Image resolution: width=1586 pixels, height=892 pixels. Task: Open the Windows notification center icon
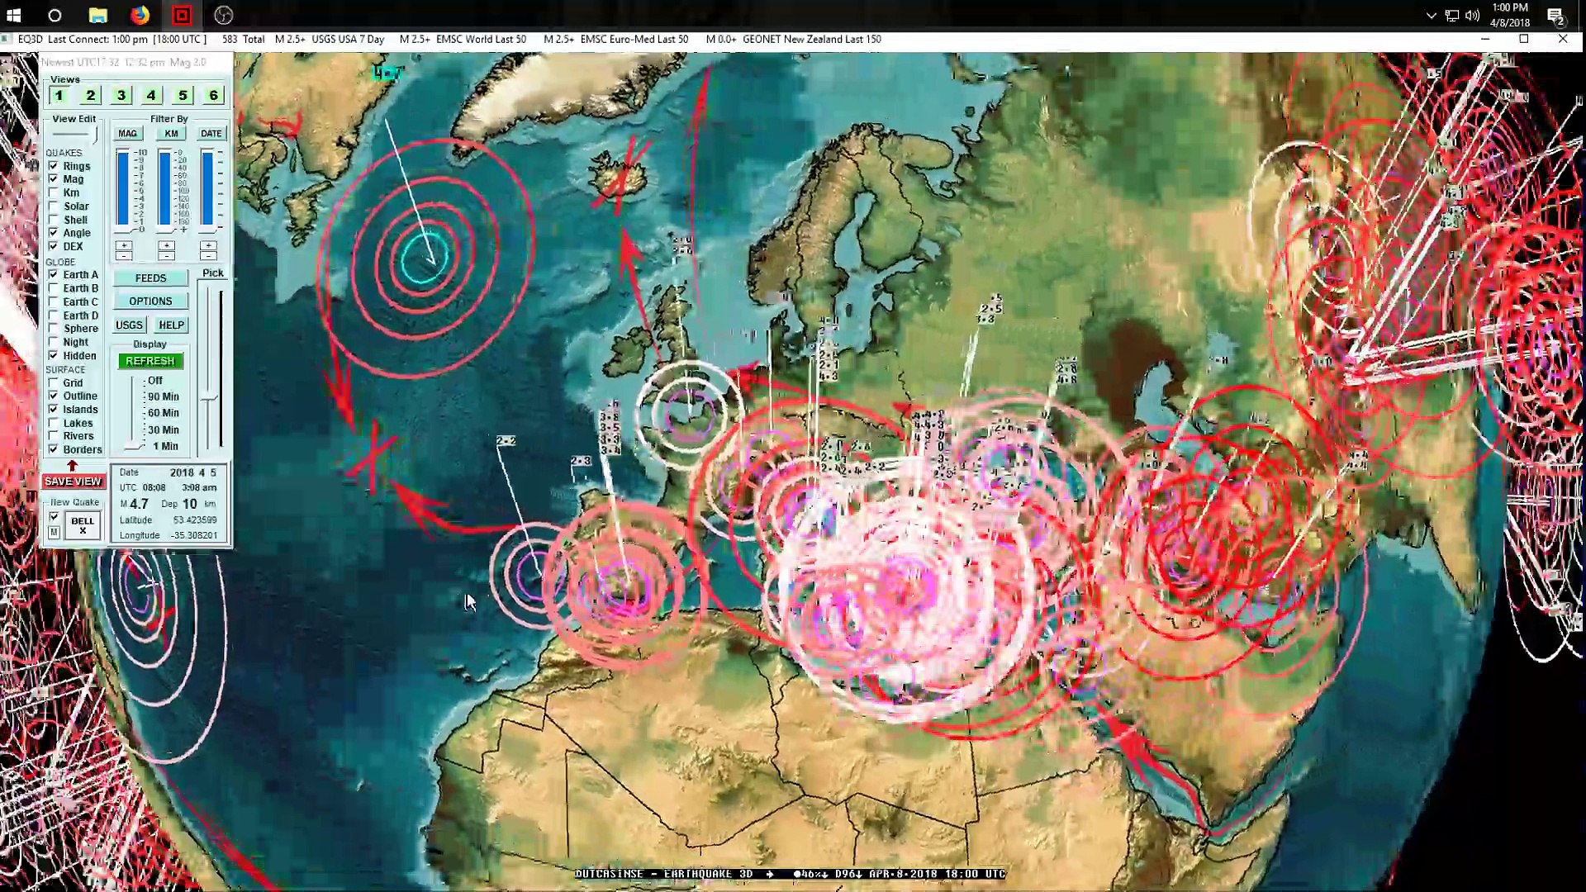pos(1555,15)
